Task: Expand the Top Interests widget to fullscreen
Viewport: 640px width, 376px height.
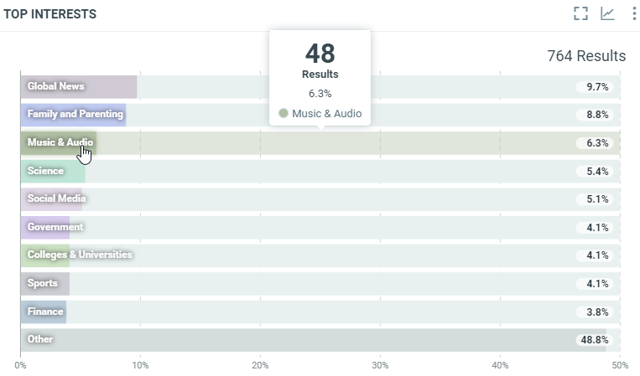Action: coord(580,13)
